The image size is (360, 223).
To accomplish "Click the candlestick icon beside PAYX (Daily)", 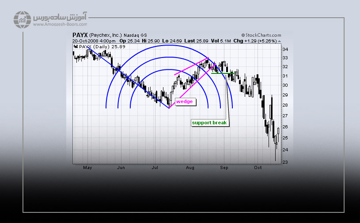I will click(76, 46).
